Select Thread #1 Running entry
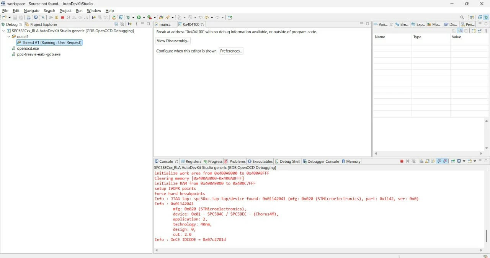 (x=49, y=42)
